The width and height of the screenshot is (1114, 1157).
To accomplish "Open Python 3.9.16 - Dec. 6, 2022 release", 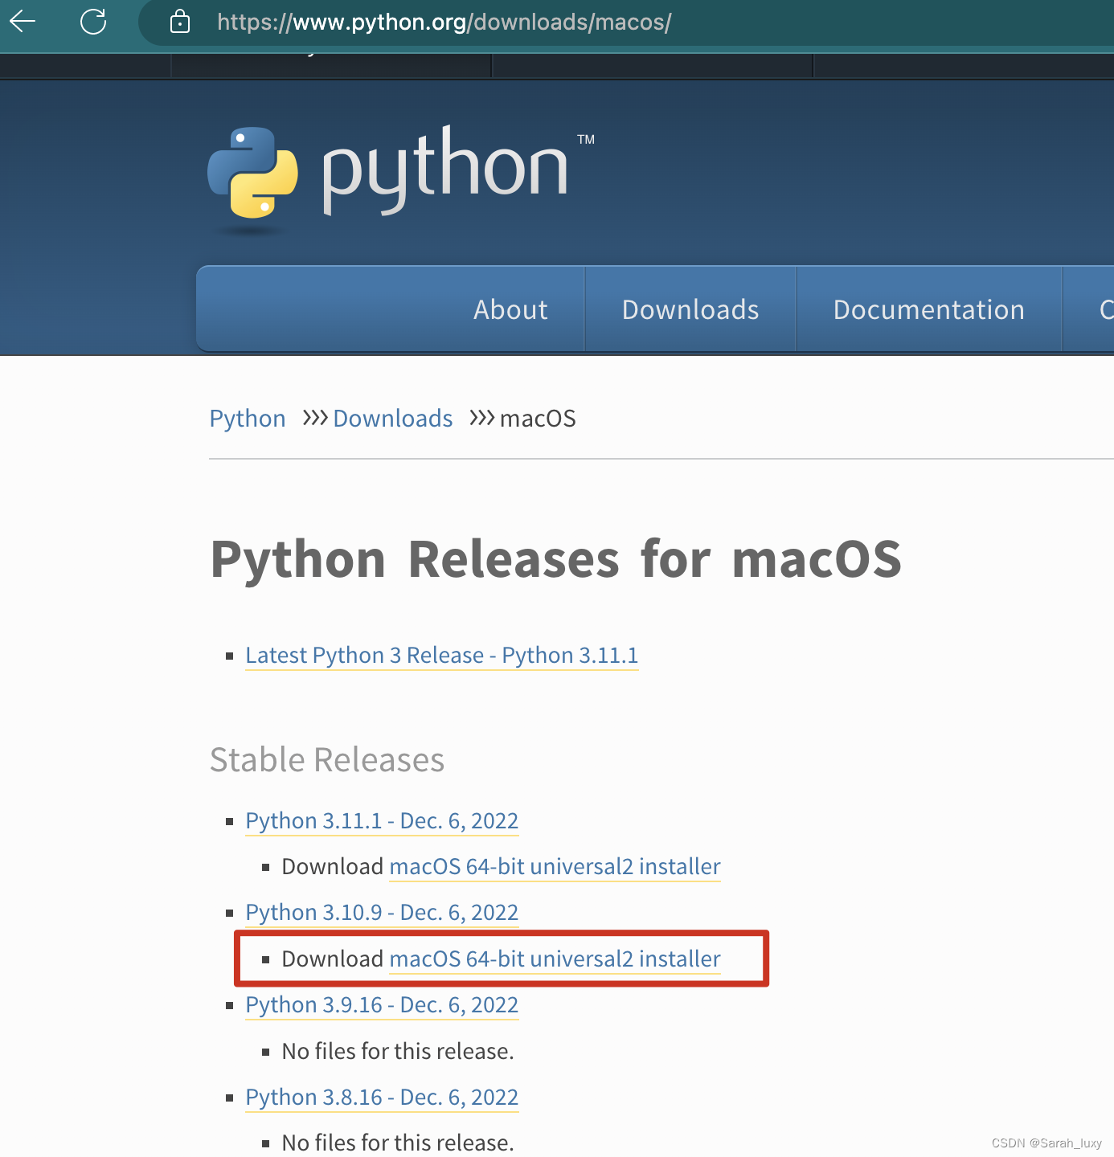I will coord(382,1005).
